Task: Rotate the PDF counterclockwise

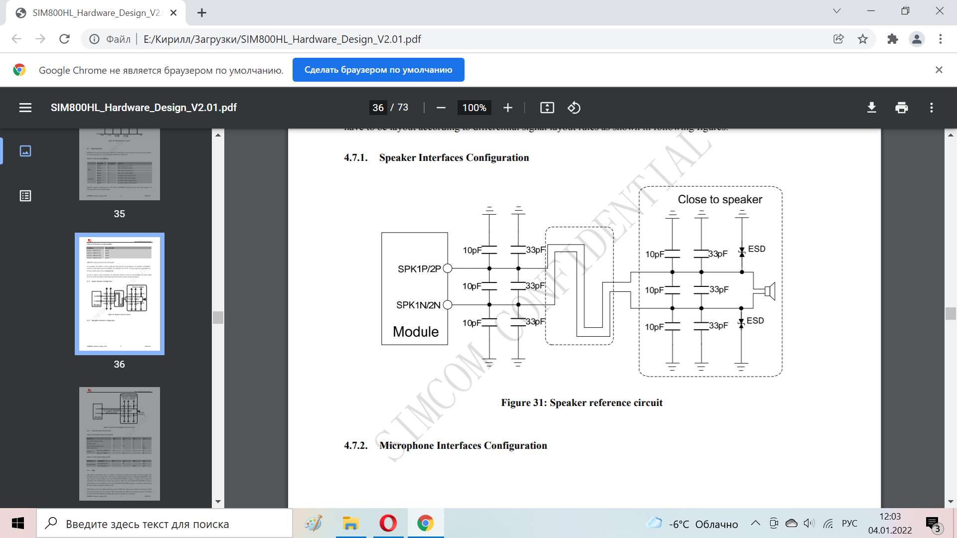Action: click(574, 108)
